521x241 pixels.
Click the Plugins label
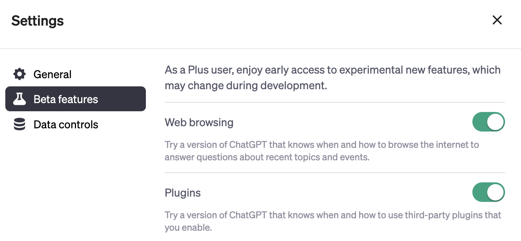[x=182, y=193]
